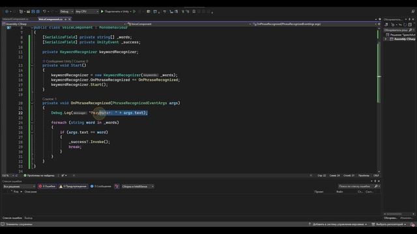Switch to the Output bottom tab
Viewport: 417px width, 234px height.
click(28, 218)
